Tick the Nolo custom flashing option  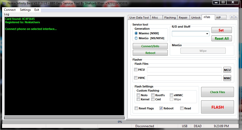point(138,95)
